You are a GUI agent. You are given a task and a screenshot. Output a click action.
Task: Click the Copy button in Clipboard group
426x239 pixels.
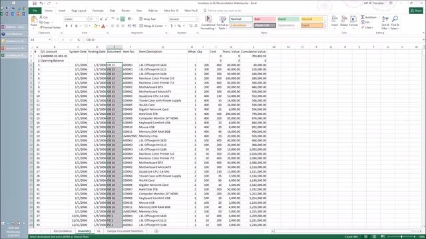coord(45,23)
